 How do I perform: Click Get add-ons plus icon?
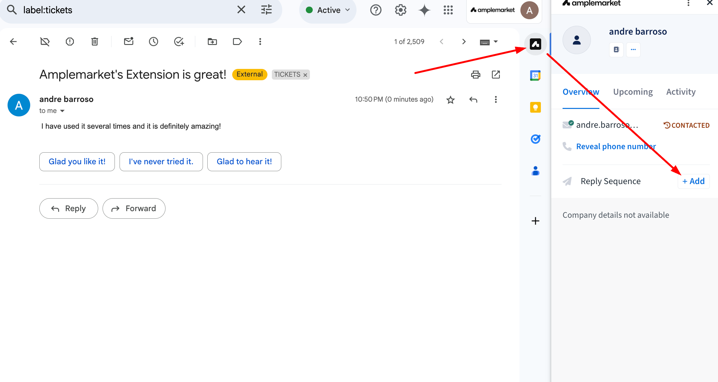(535, 221)
